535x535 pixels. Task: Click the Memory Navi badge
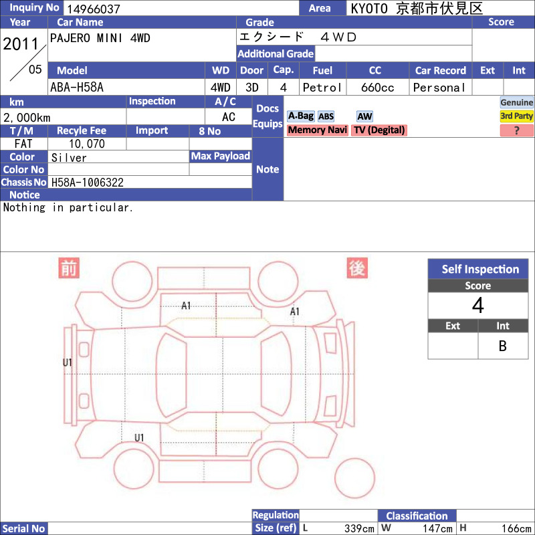[x=317, y=130]
